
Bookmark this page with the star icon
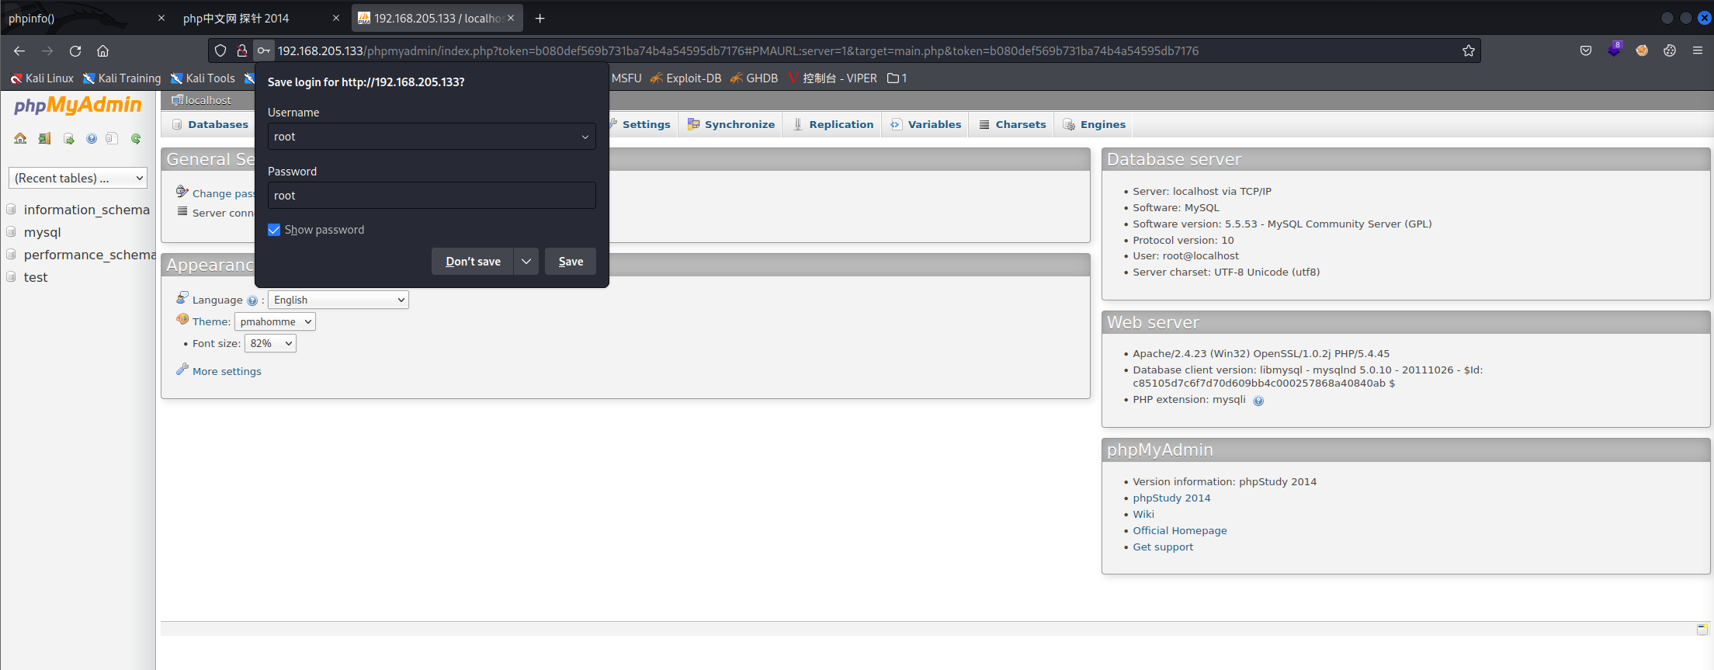(x=1468, y=50)
